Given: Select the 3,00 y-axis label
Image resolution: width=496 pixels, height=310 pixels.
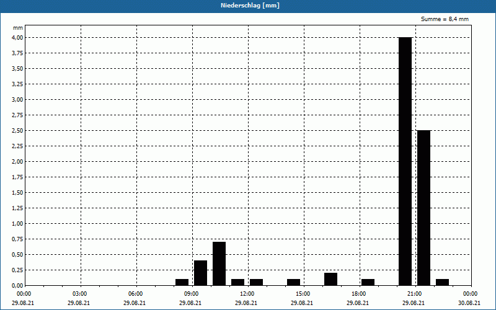Looking at the screenshot, I should click(x=17, y=100).
